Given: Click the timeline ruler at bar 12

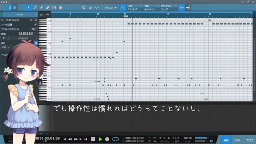Looking at the screenshot, I should pos(168,14).
